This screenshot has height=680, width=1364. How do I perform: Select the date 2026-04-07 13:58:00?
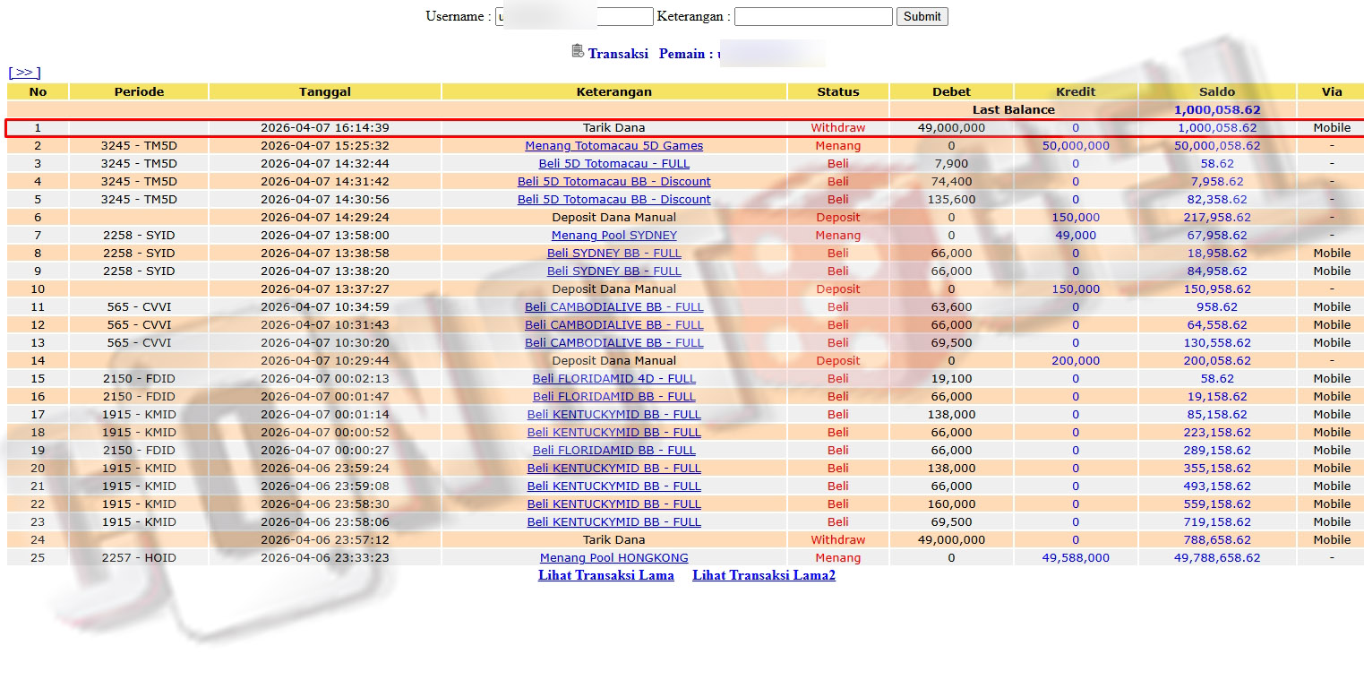click(x=325, y=236)
